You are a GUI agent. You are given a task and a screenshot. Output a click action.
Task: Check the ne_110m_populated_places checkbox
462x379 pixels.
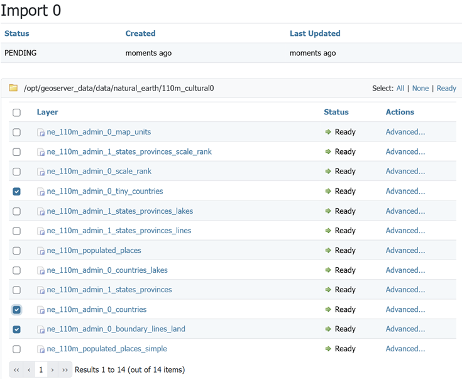coord(16,251)
